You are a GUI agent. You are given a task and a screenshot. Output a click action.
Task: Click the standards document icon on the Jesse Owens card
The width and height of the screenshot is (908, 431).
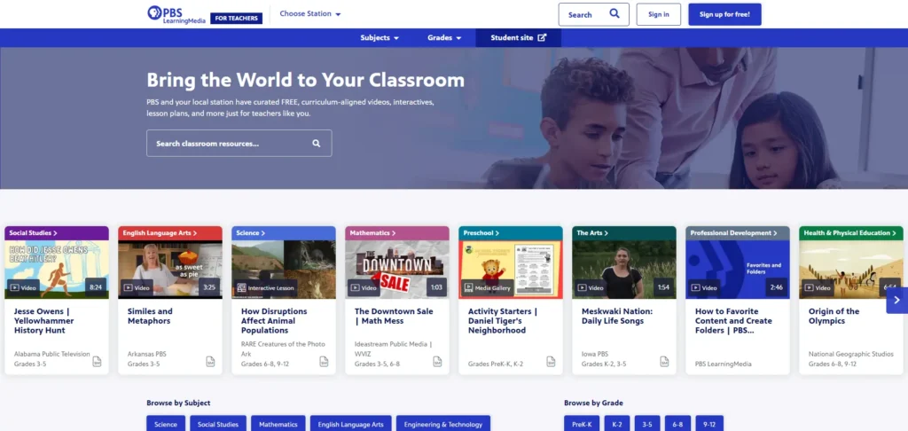click(98, 362)
